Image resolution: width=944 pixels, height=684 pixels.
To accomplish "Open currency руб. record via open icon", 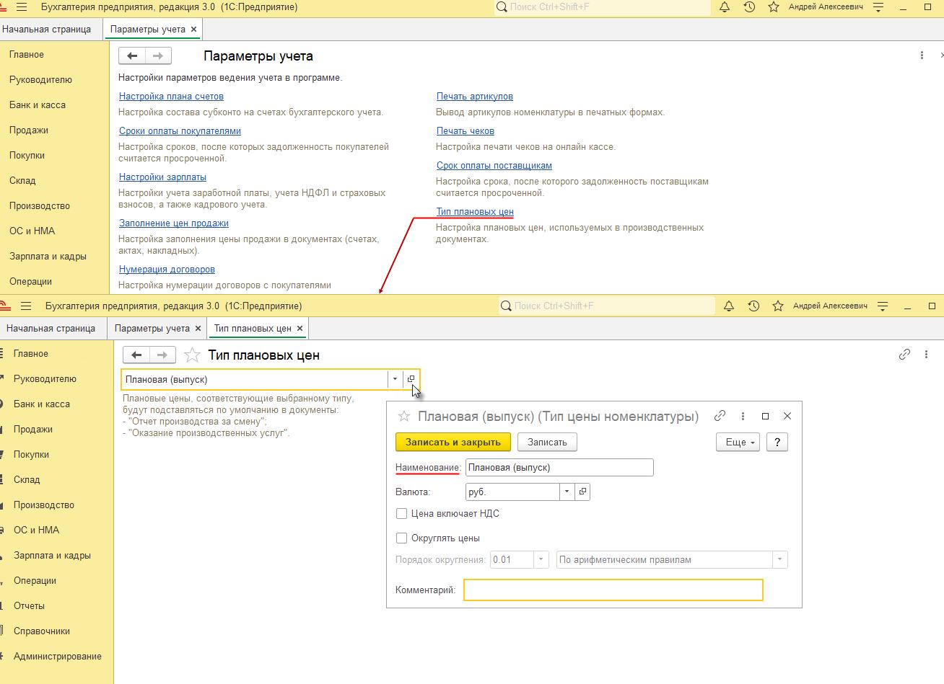I will point(583,492).
